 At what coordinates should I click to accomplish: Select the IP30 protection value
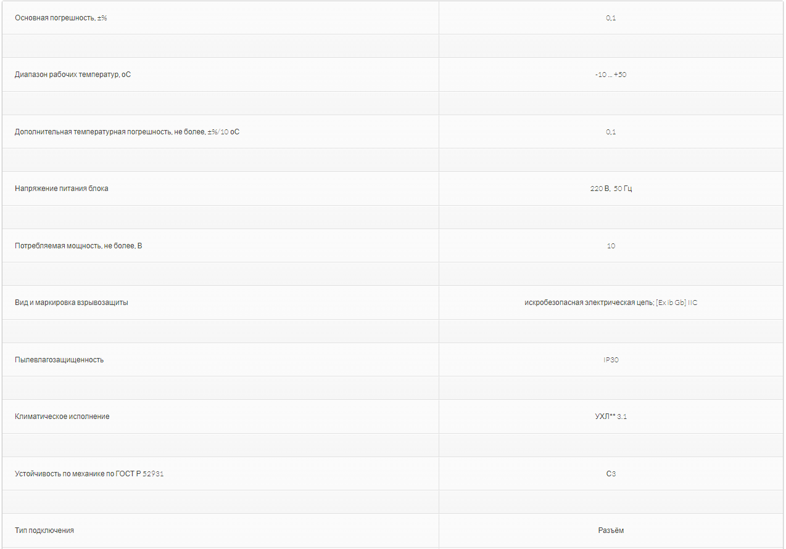point(611,360)
